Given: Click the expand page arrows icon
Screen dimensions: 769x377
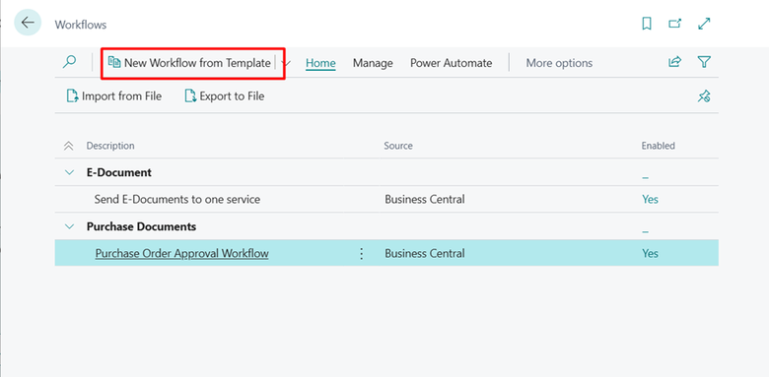Looking at the screenshot, I should tap(704, 24).
